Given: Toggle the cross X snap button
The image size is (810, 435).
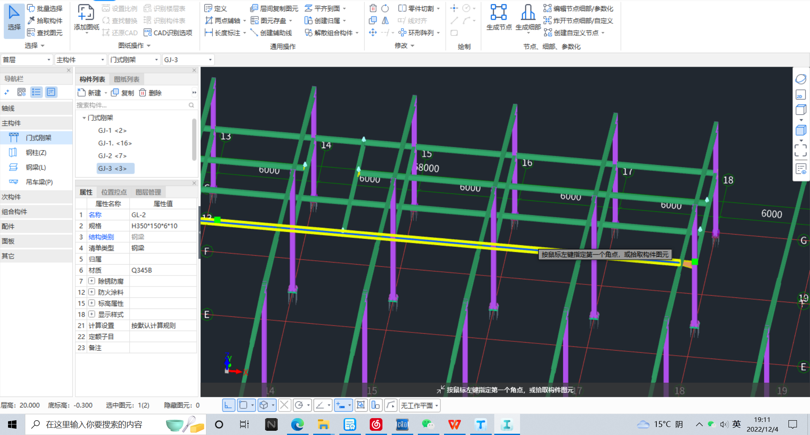Looking at the screenshot, I should click(x=285, y=405).
